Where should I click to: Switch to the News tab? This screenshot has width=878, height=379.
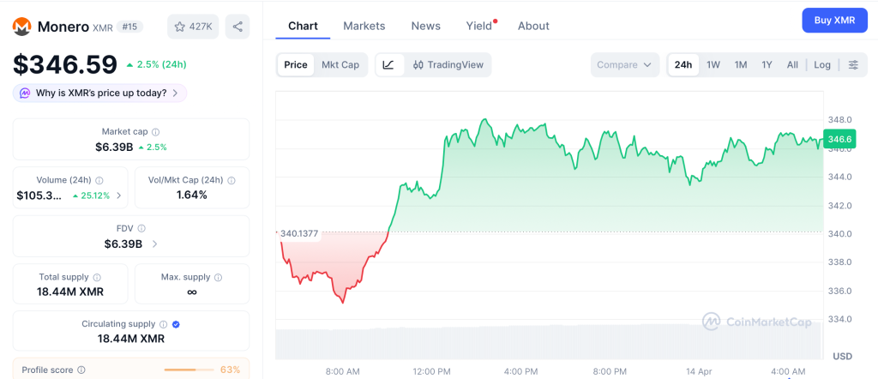click(x=426, y=26)
